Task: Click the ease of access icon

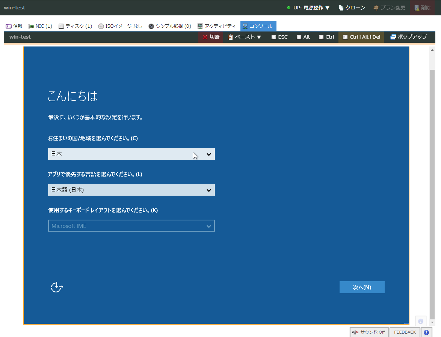Action: (57, 287)
